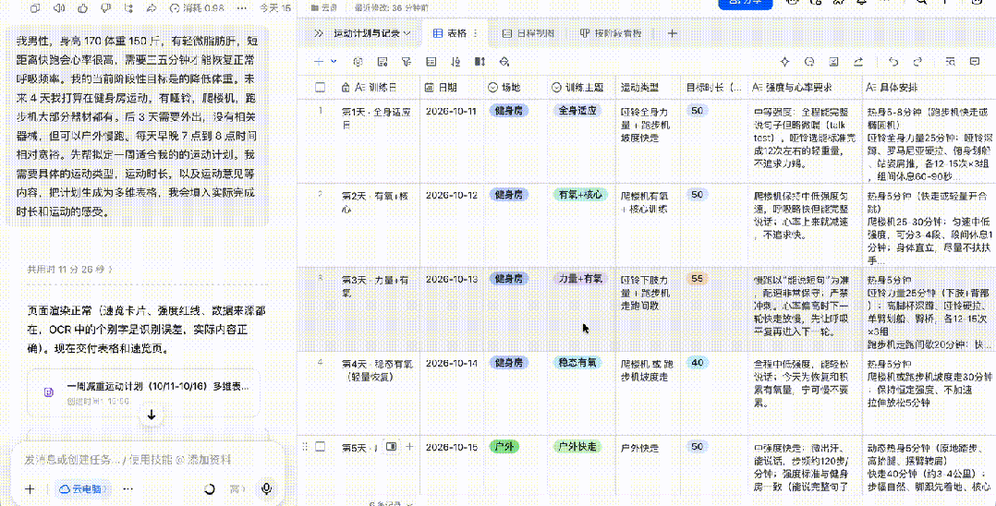Add a new view with the plus tab
Viewport: 996px width, 506px height.
pyautogui.click(x=672, y=33)
